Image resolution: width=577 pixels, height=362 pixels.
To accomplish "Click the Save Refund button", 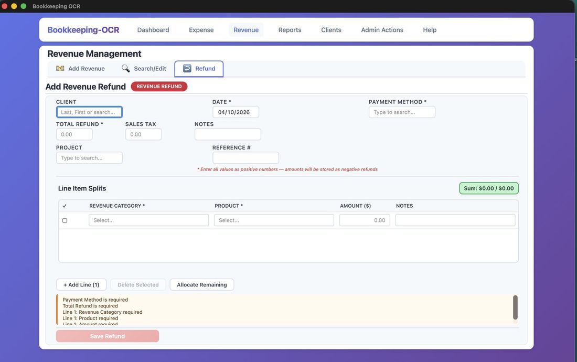I will click(x=108, y=336).
